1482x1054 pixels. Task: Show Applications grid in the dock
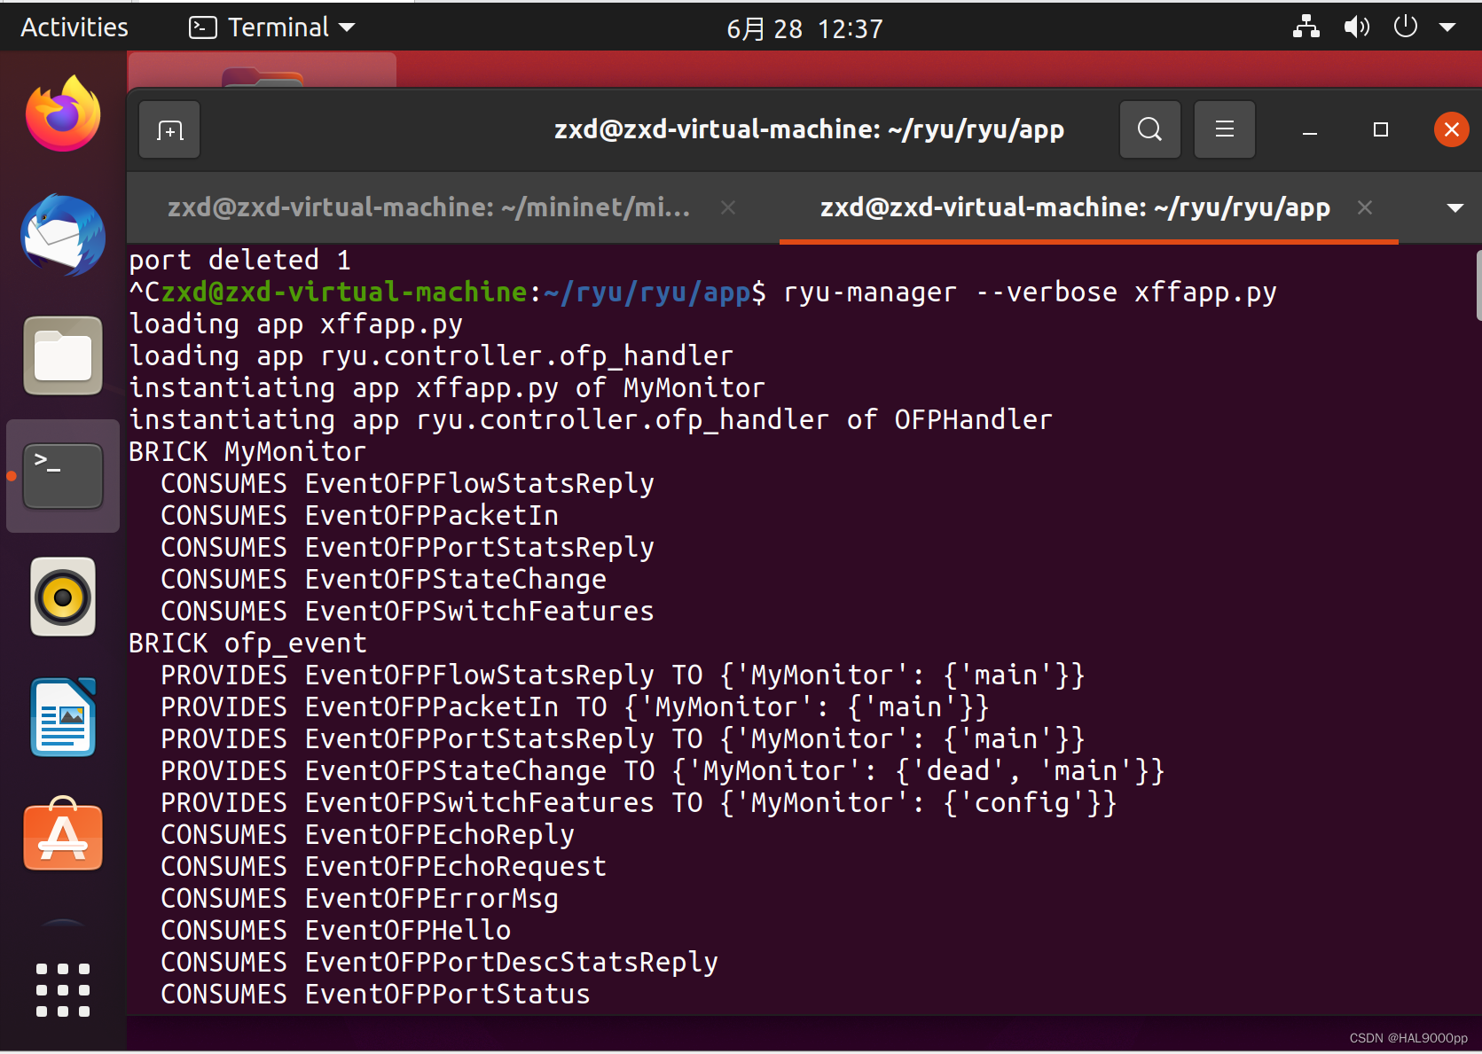point(63,990)
